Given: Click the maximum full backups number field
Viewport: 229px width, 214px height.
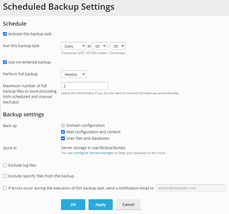Looking at the screenshot, I should tap(85, 86).
